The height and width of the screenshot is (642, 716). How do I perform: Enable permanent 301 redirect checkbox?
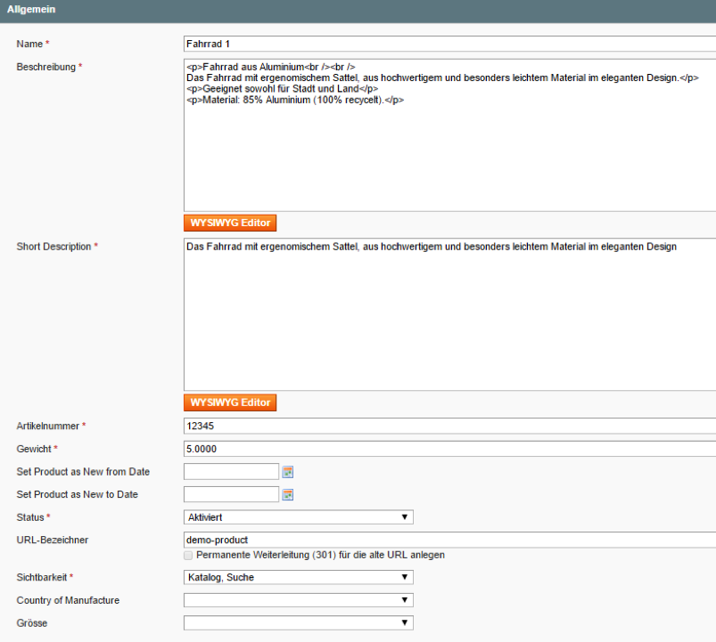click(188, 556)
